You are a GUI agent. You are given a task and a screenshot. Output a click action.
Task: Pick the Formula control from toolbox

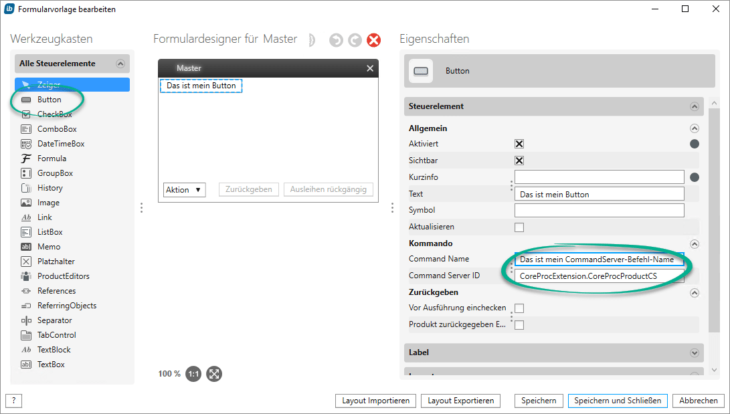[52, 159]
